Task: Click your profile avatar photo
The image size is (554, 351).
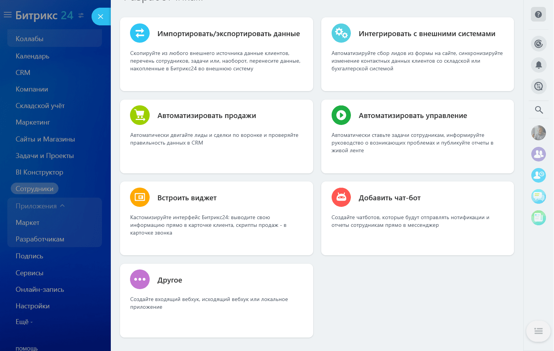Action: 539,133
